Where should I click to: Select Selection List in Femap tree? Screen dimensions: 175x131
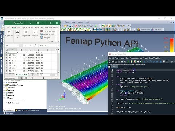pos(13,103)
